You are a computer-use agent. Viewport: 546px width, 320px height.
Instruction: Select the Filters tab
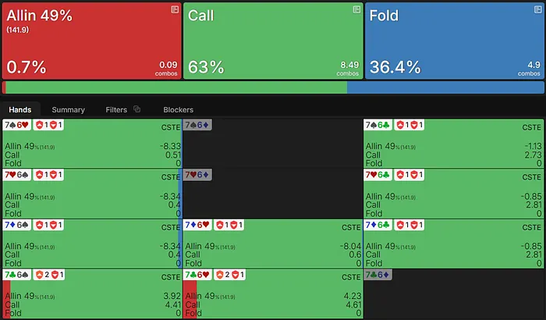coord(116,110)
